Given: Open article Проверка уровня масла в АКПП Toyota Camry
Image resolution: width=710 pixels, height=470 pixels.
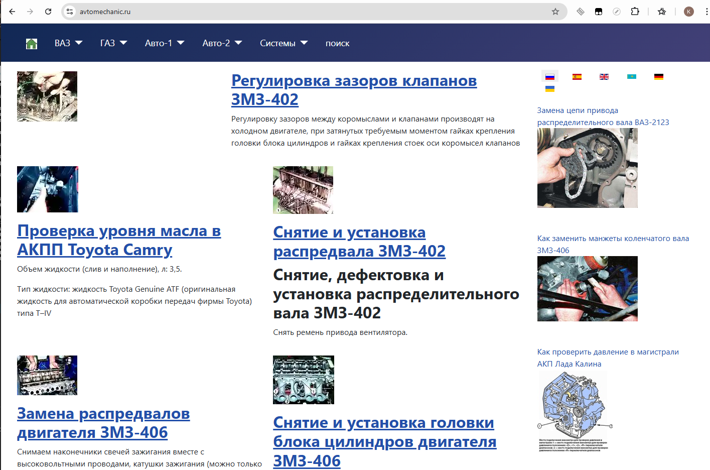Looking at the screenshot, I should (119, 240).
